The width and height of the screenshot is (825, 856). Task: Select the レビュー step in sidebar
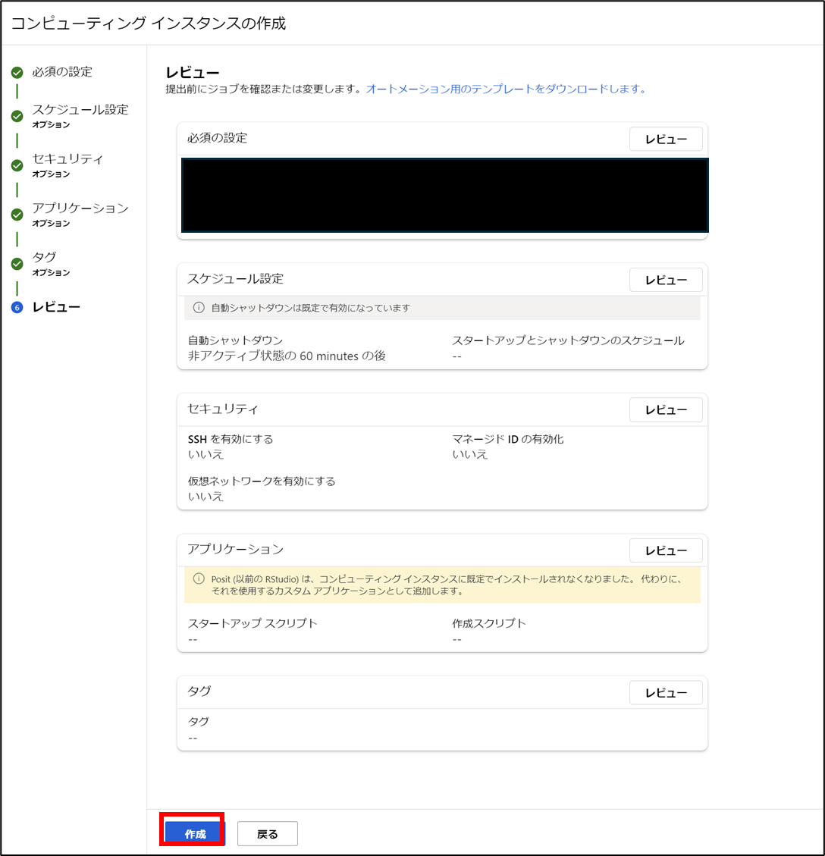tap(56, 307)
